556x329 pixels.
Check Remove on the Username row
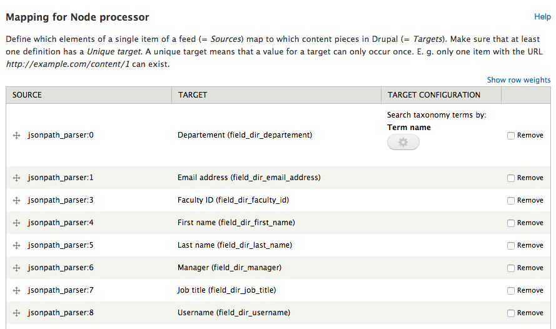510,313
